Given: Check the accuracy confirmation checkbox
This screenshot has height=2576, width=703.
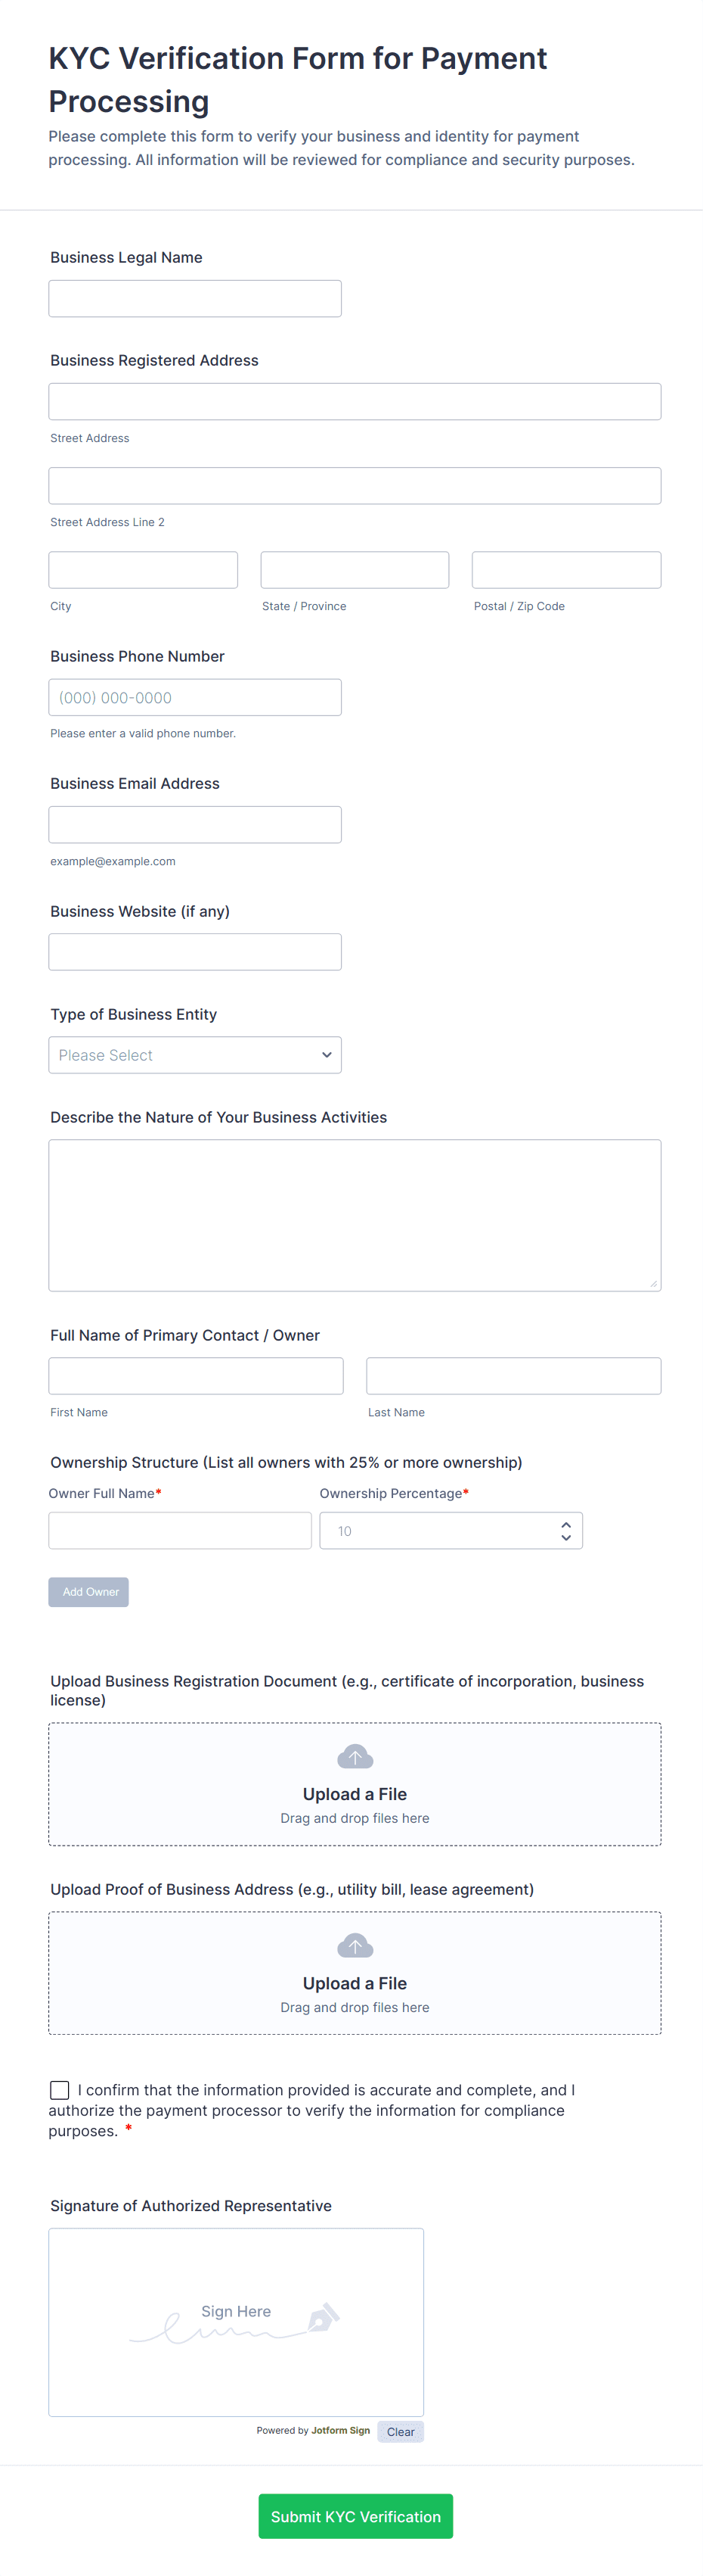Looking at the screenshot, I should (x=60, y=2090).
